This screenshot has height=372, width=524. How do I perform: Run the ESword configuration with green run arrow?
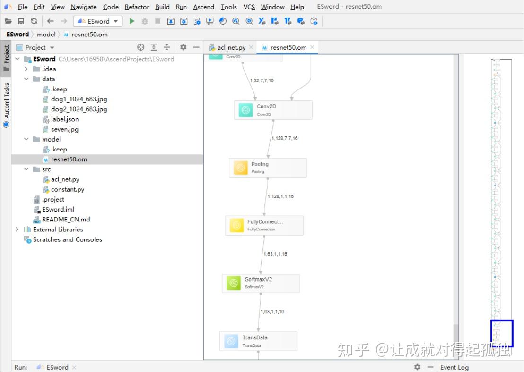[x=132, y=21]
